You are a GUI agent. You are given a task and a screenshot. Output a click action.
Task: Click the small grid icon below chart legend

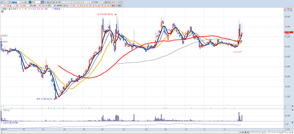(2, 12)
